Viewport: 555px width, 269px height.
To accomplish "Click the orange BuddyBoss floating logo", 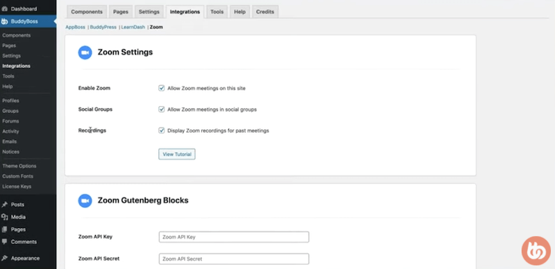I will point(536,250).
